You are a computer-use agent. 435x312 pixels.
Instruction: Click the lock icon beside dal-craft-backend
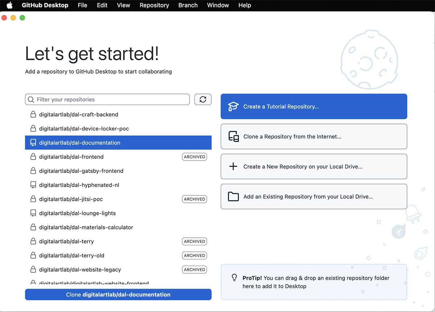coord(33,115)
